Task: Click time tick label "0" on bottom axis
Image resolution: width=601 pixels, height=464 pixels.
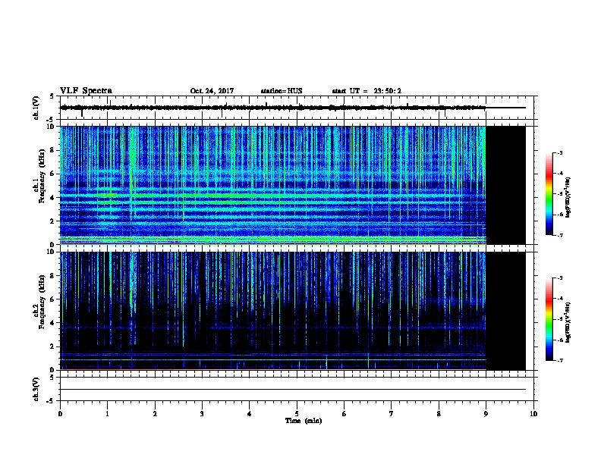Action: point(60,414)
